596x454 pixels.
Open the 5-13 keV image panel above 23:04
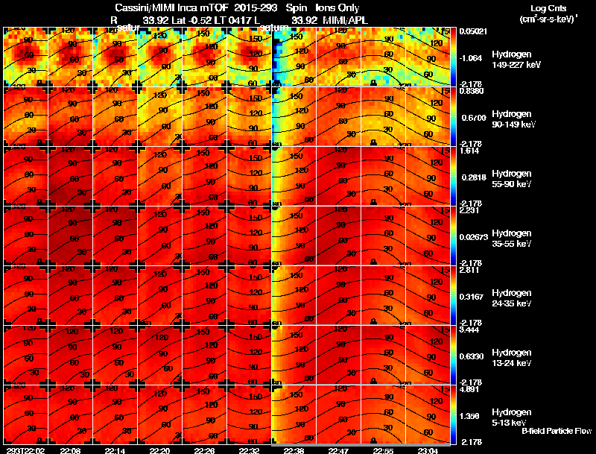click(x=428, y=415)
